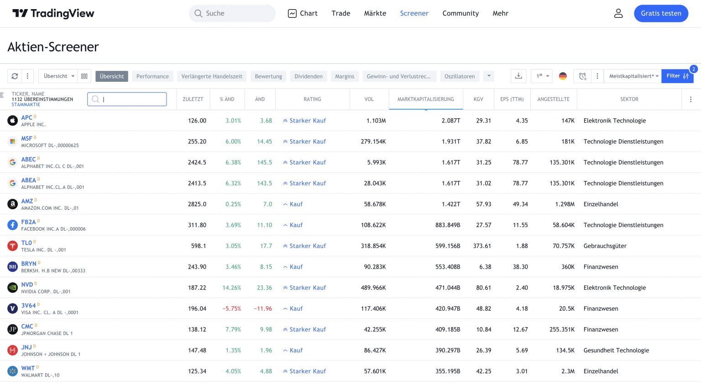Open the TL0 ticker link
Screen dimensions: 701x382
point(26,243)
